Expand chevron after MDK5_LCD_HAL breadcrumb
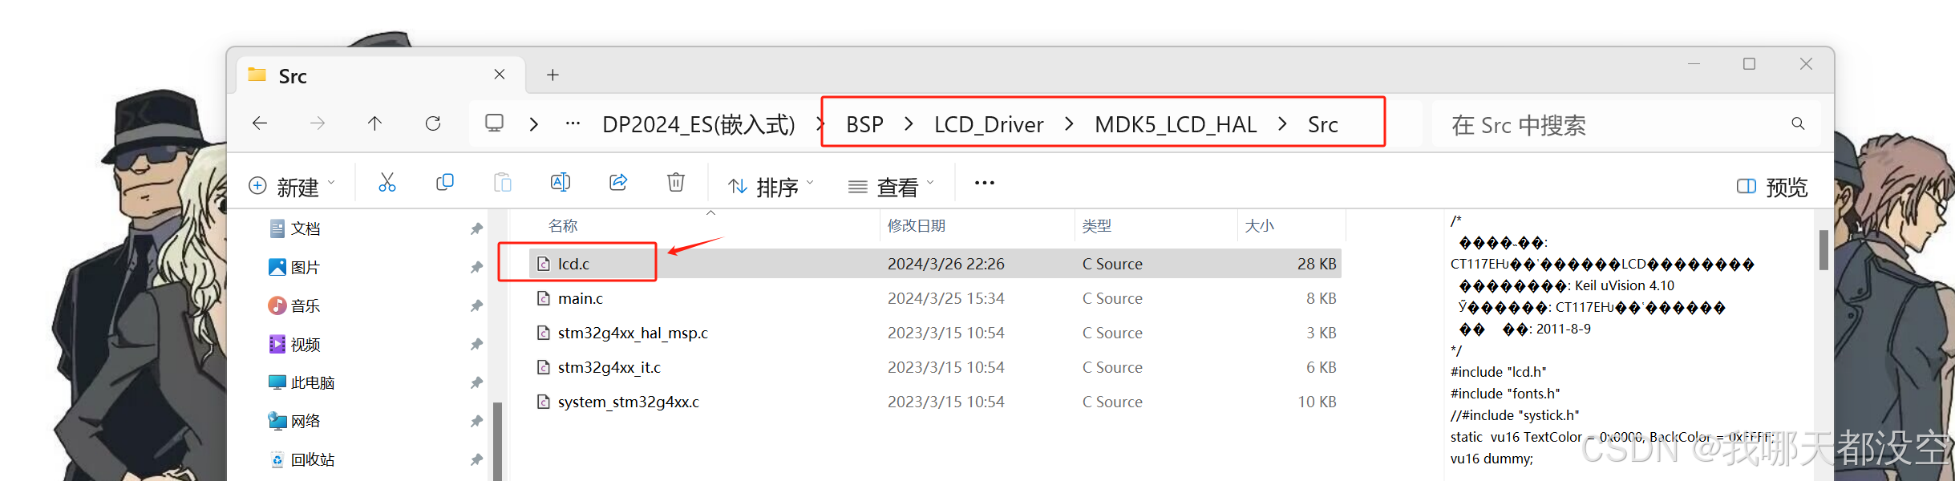The height and width of the screenshot is (481, 1955). tap(1282, 124)
